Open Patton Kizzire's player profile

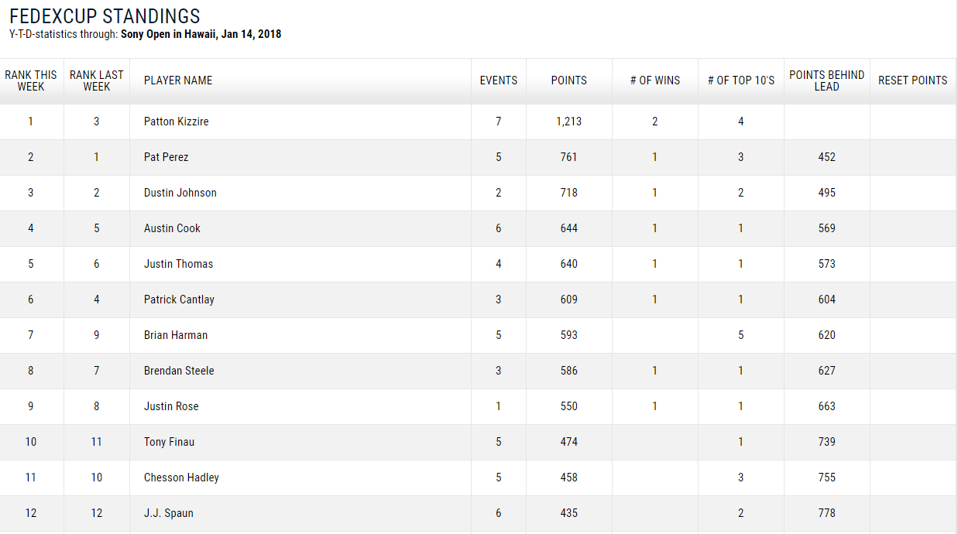click(x=176, y=122)
